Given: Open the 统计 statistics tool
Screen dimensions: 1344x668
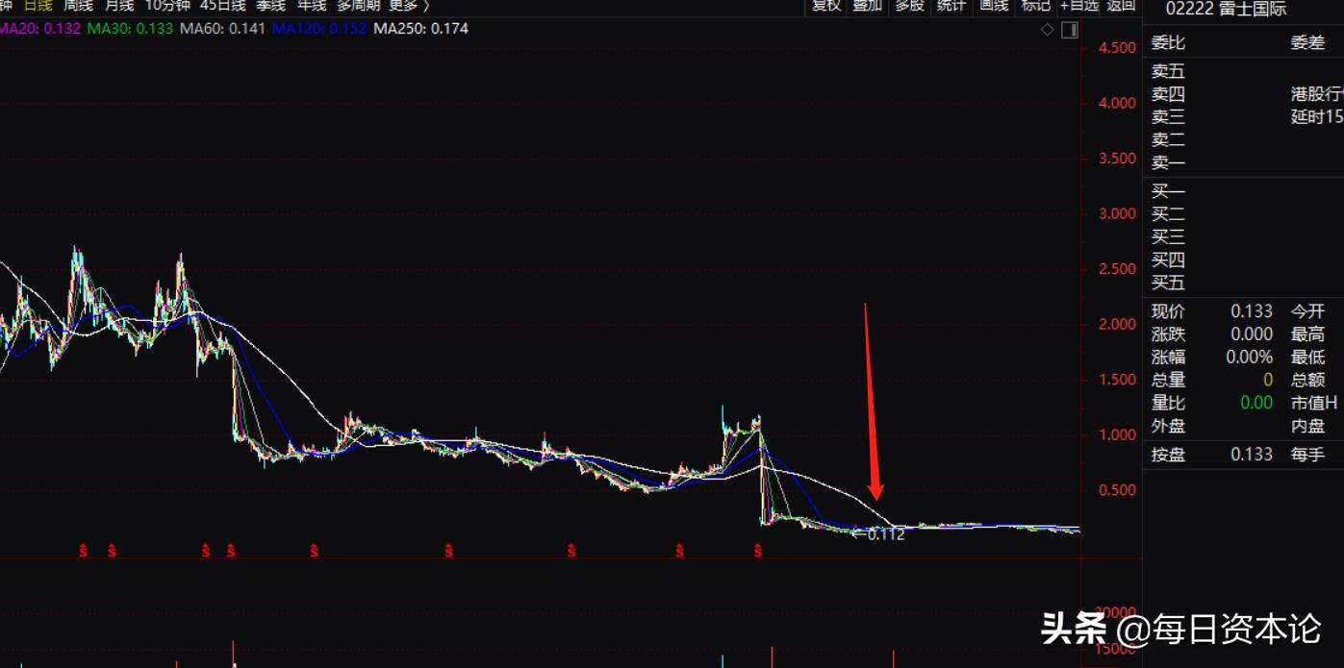Looking at the screenshot, I should [x=951, y=6].
